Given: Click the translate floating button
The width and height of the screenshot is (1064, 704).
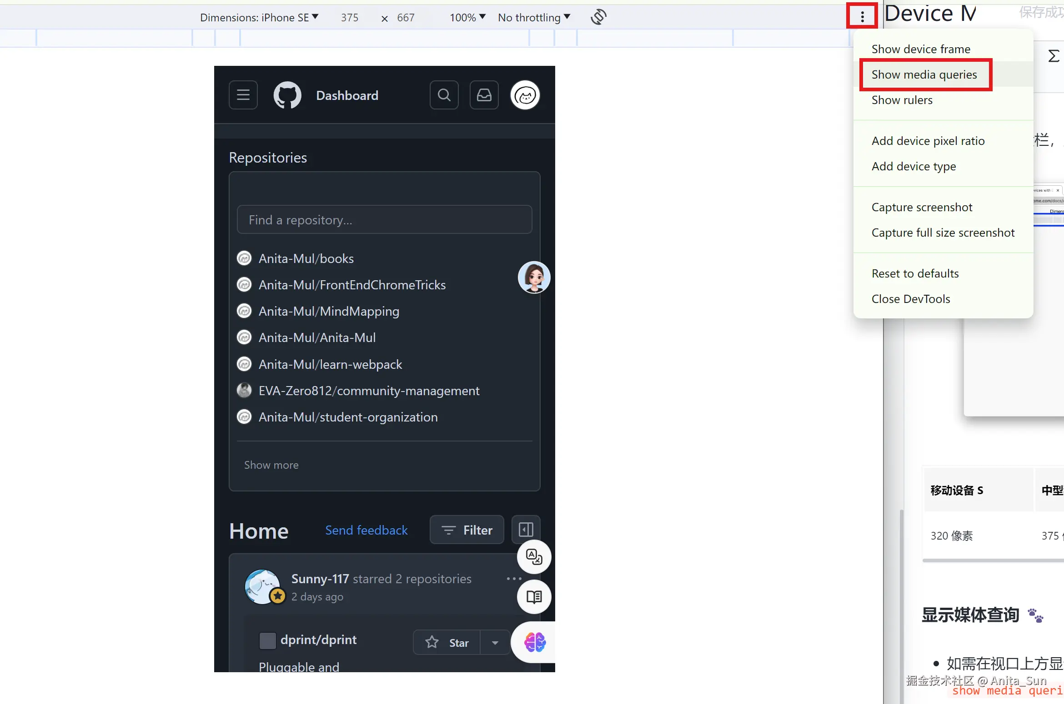Looking at the screenshot, I should tap(534, 557).
